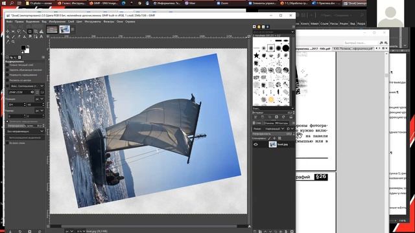
Task: Select the Rectangle Select tool
Action: [13, 32]
